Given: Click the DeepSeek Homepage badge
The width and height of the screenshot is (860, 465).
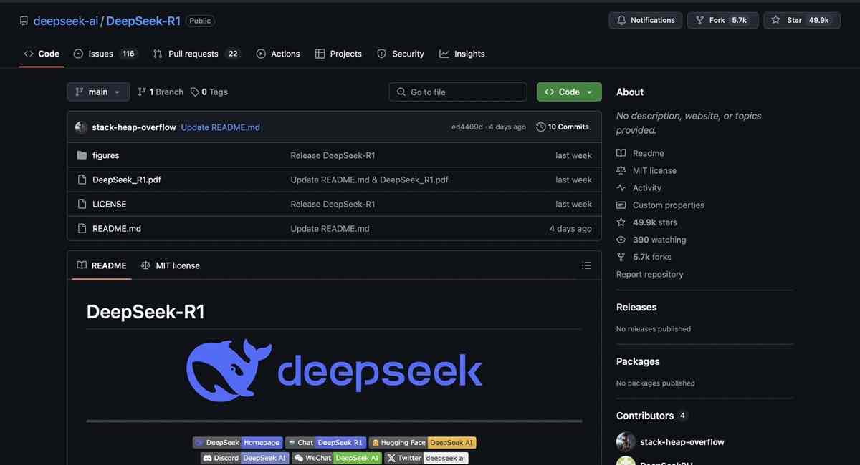Looking at the screenshot, I should click(237, 443).
